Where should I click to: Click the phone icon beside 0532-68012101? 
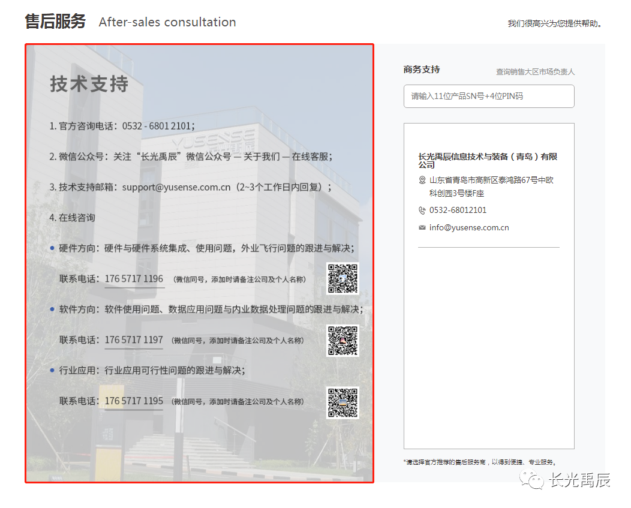[422, 211]
